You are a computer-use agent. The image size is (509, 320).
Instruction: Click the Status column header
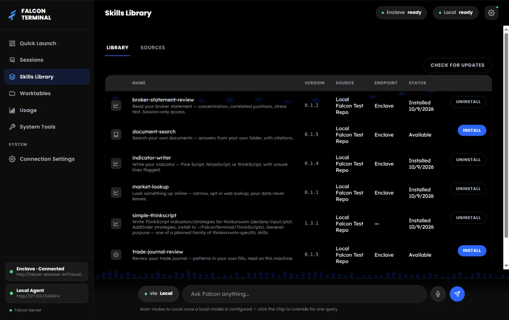click(x=417, y=83)
